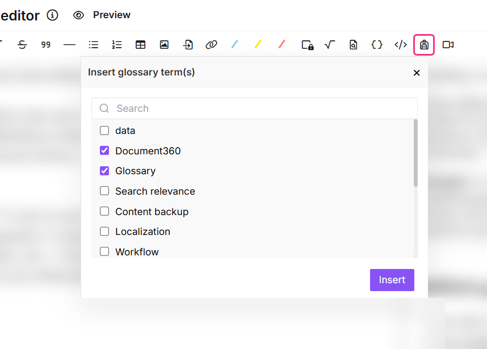Click the Preview eye icon
The width and height of the screenshot is (487, 349).
pyautogui.click(x=78, y=15)
